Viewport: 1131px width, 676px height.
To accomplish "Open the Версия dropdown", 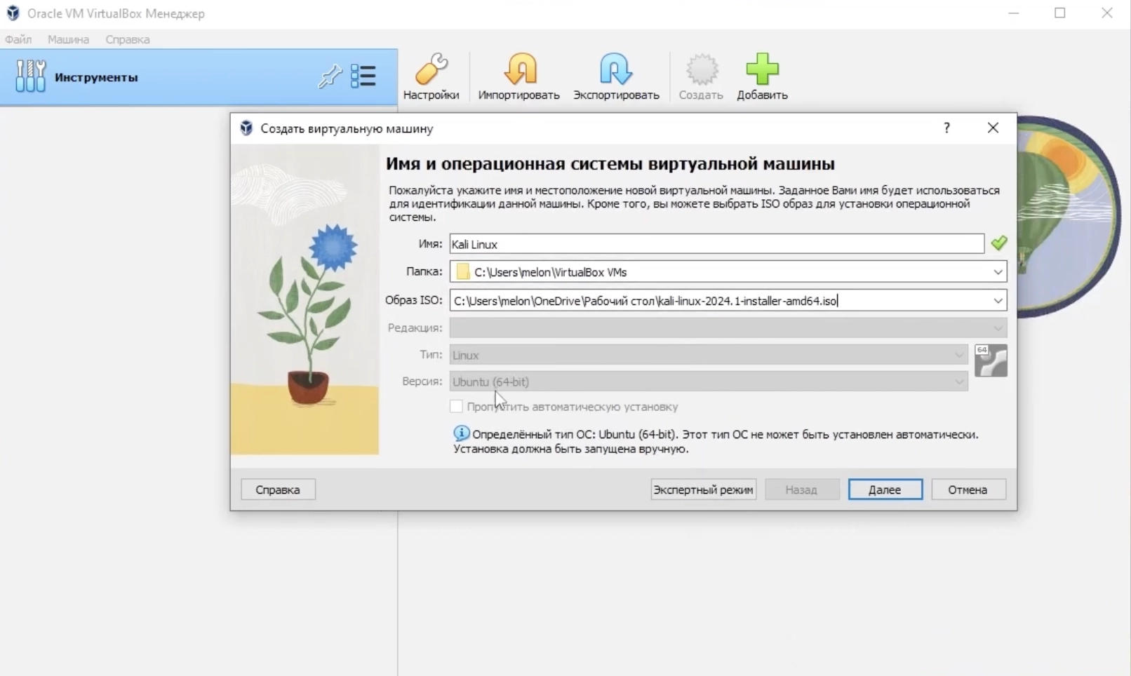I will point(959,381).
